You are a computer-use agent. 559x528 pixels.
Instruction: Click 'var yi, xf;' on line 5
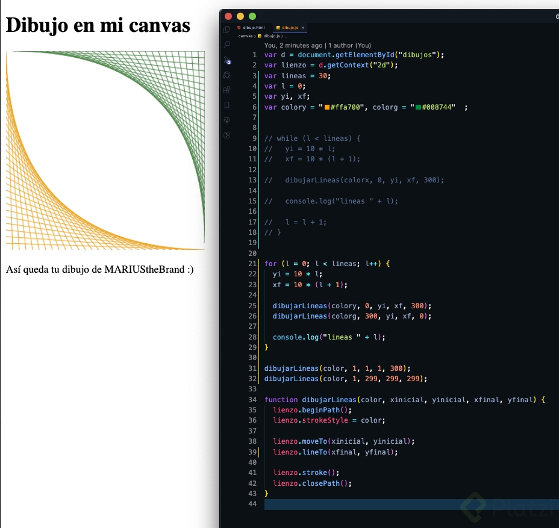coord(287,96)
